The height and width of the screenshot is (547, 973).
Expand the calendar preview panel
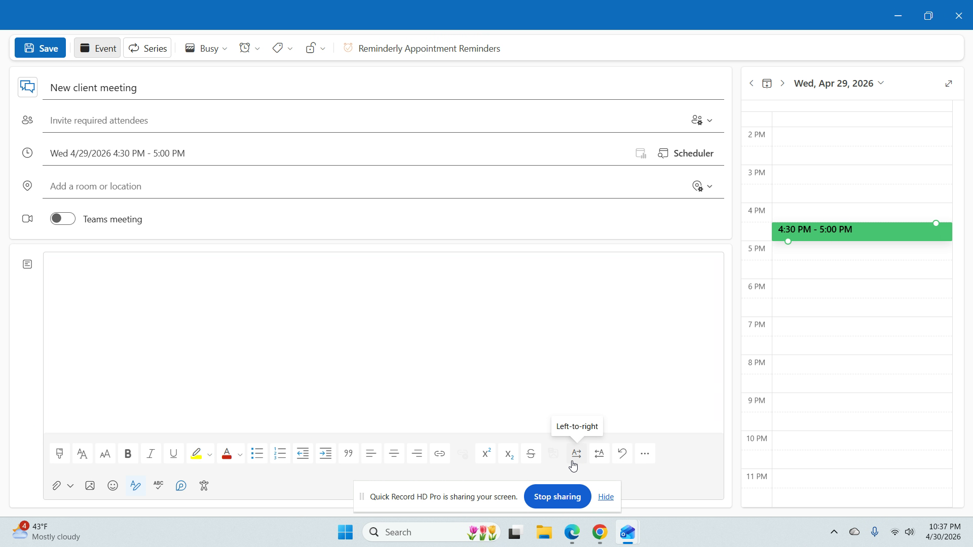pos(949,84)
